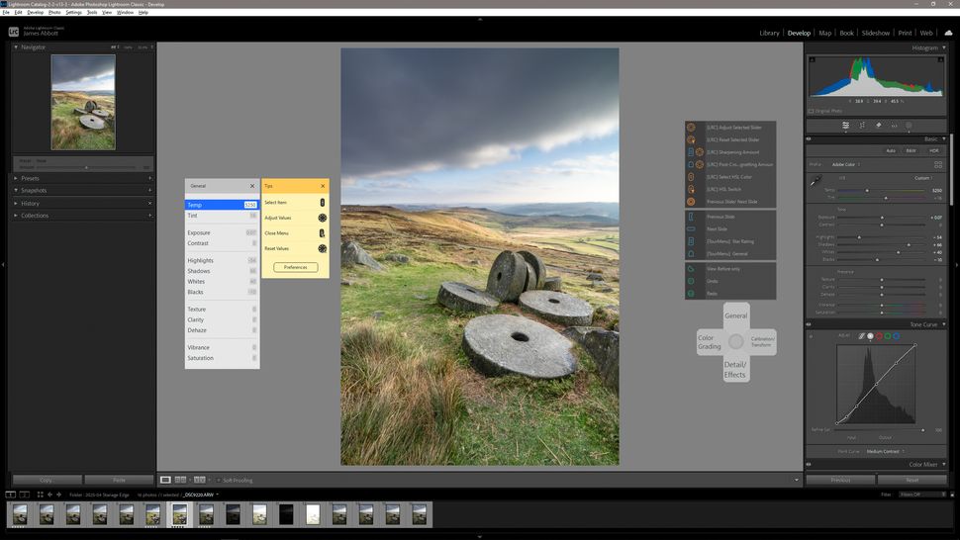960x540 pixels.
Task: Tick the Original Photo checkbox under the histogram
Action: pyautogui.click(x=812, y=111)
